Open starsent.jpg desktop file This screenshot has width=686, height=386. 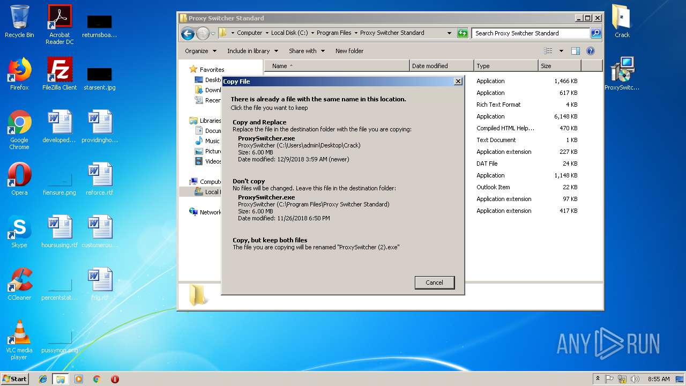coord(100,78)
